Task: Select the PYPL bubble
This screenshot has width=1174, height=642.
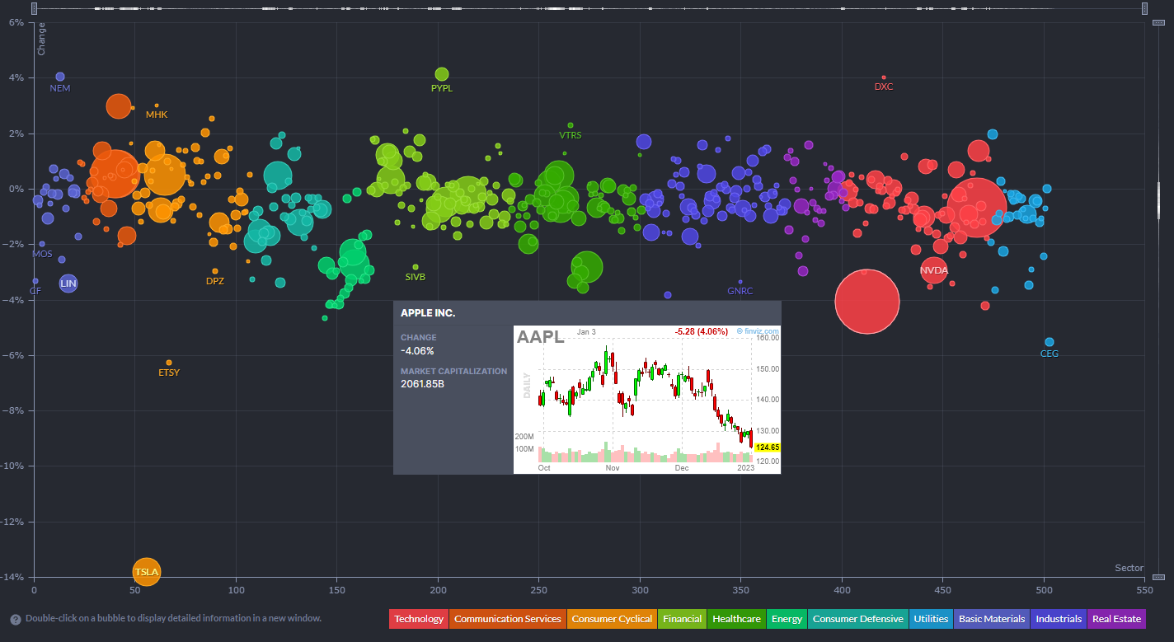Action: [442, 74]
